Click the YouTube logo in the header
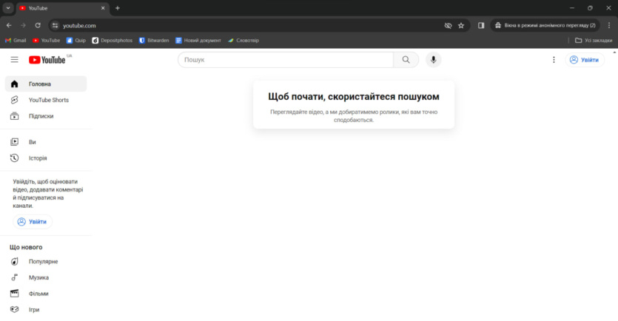This screenshot has height=321, width=618. point(47,60)
